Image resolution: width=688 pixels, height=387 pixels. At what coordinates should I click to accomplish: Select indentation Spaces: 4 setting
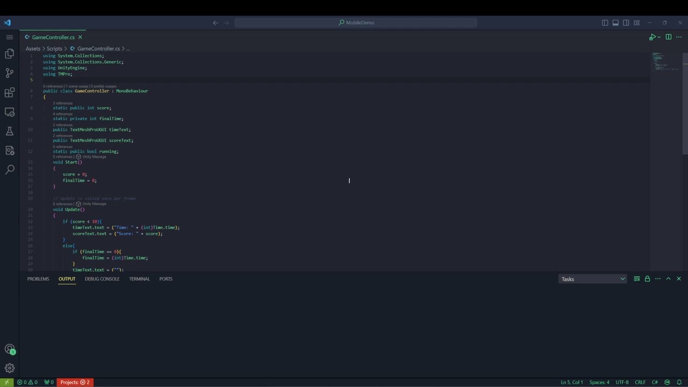[599, 382]
